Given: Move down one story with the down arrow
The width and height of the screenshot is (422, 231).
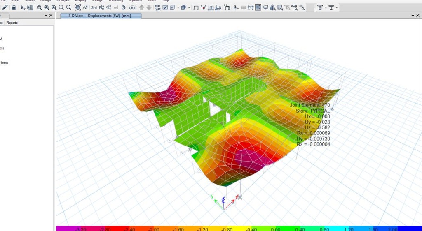Looking at the screenshot, I should pyautogui.click(x=149, y=7).
